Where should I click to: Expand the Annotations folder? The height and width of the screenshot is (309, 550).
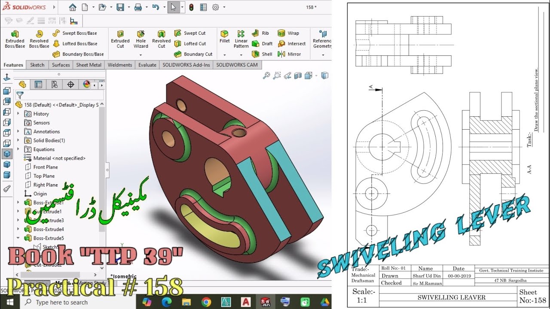(x=18, y=131)
